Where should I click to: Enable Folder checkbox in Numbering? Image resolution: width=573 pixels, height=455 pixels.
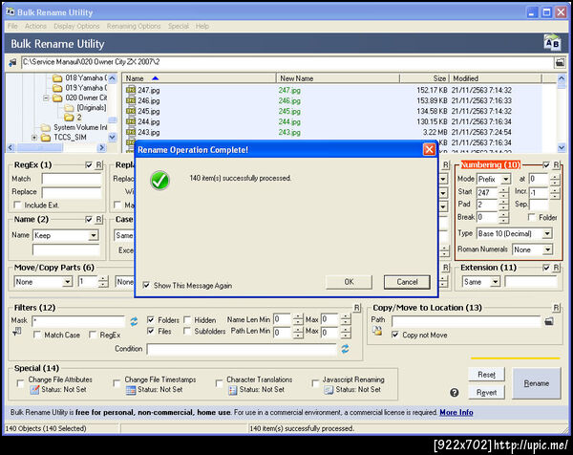click(532, 217)
